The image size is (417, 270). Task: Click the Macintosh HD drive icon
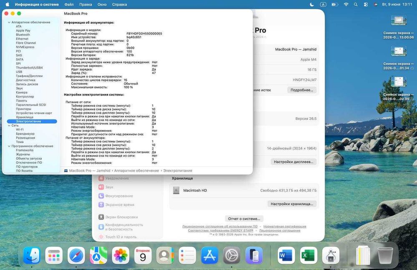(x=176, y=190)
